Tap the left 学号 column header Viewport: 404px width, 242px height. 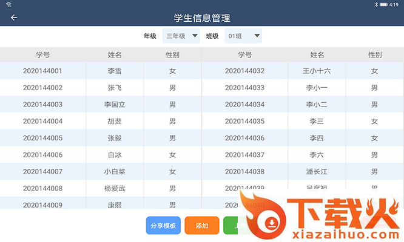point(42,55)
